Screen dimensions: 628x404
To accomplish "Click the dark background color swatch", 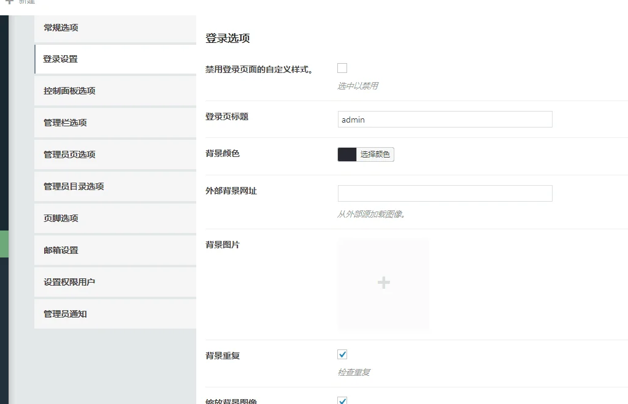I will pos(347,154).
